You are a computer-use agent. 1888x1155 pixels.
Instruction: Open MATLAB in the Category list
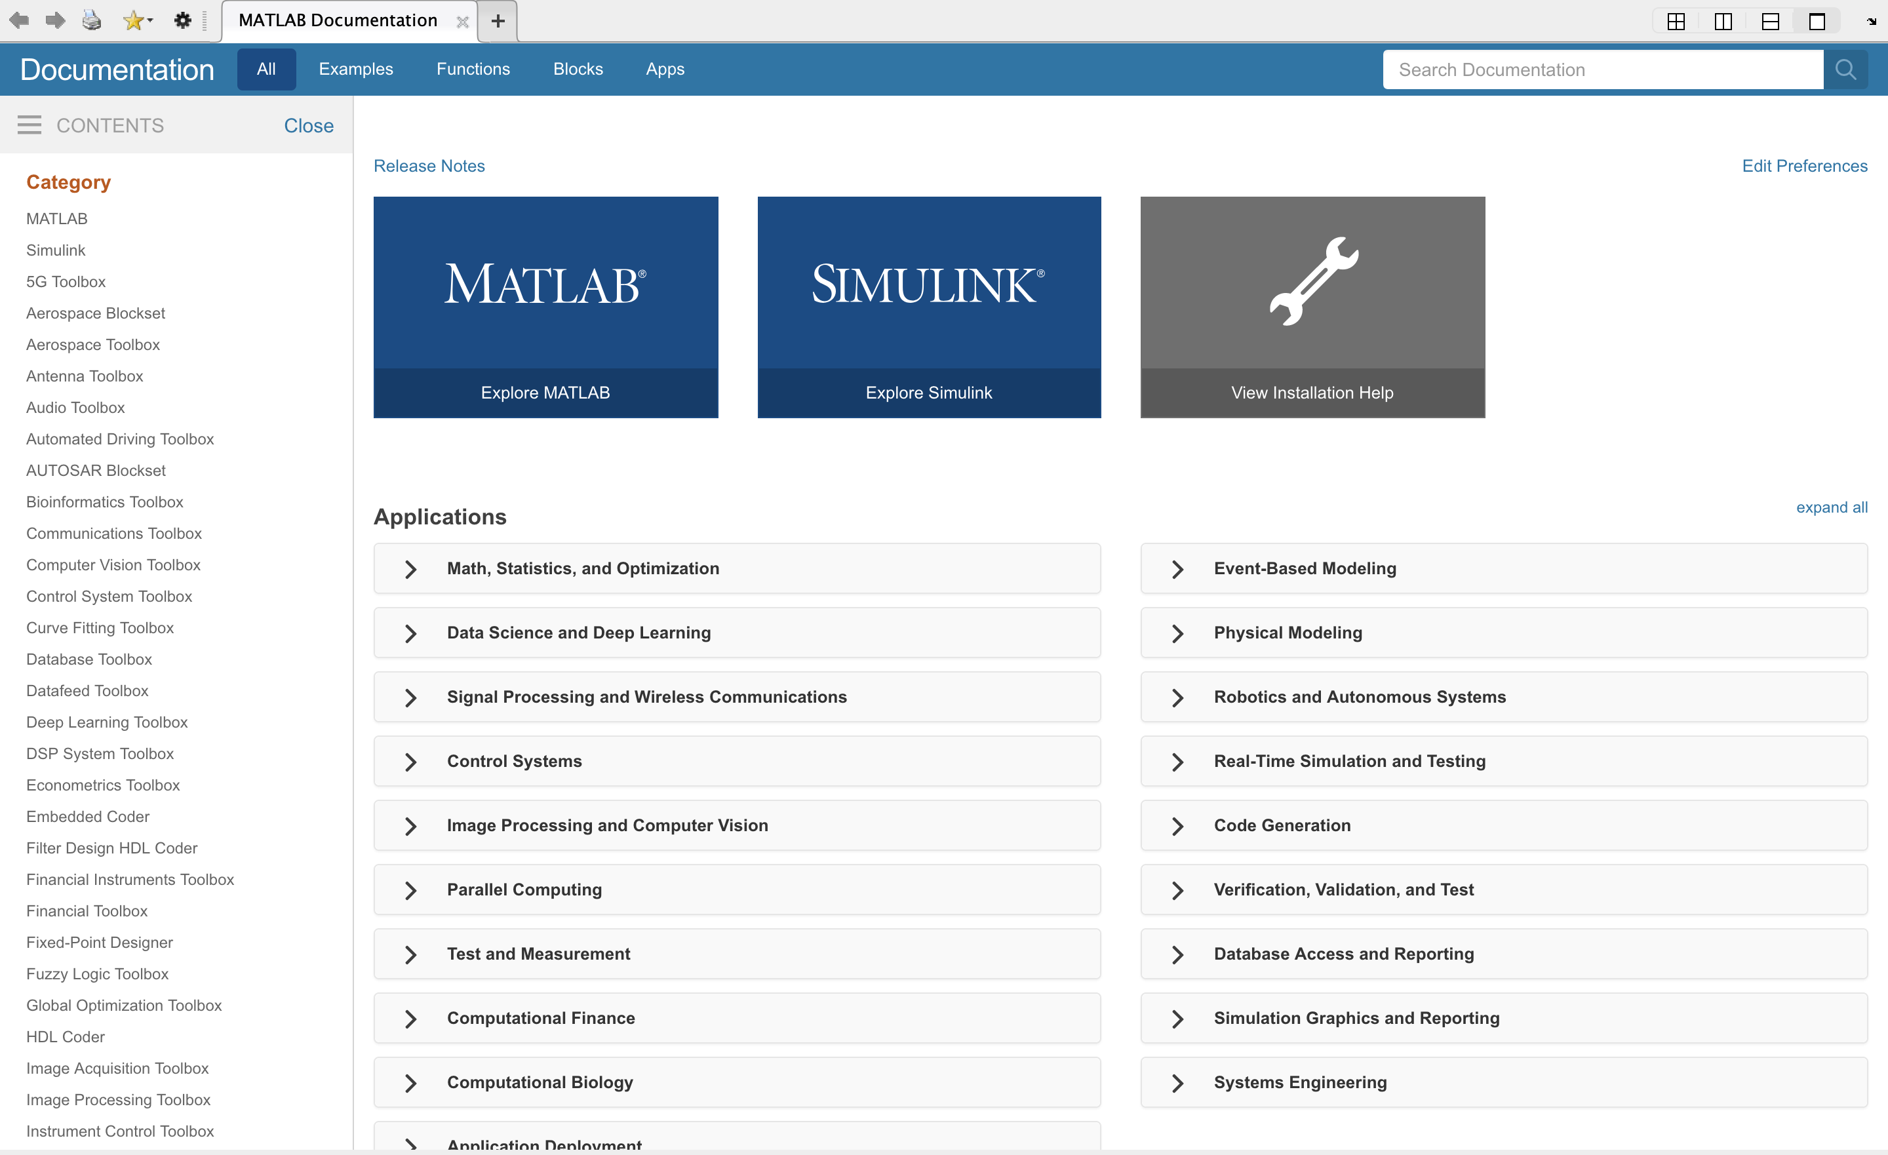[x=56, y=219]
